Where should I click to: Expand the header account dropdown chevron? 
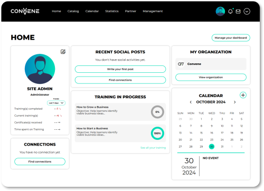(x=247, y=12)
